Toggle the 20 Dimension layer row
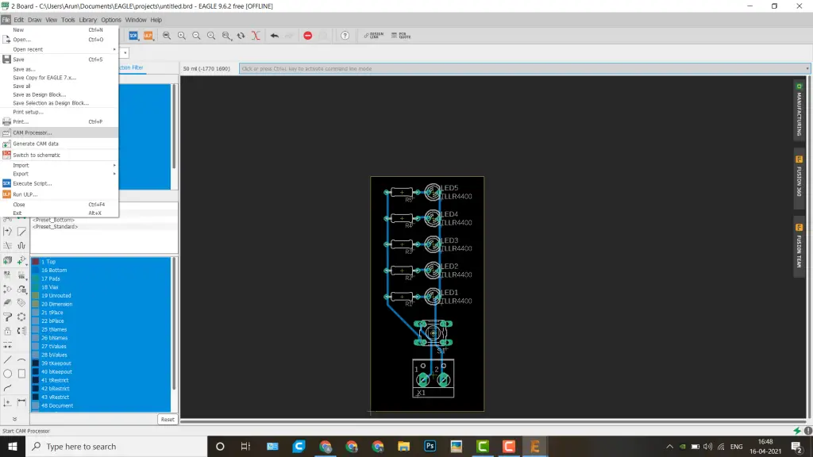This screenshot has width=813, height=457. click(101, 304)
